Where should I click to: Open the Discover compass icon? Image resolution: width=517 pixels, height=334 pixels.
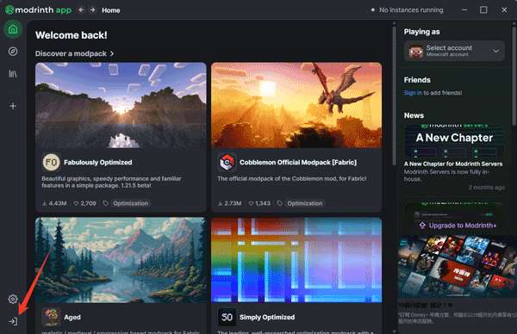tap(13, 52)
